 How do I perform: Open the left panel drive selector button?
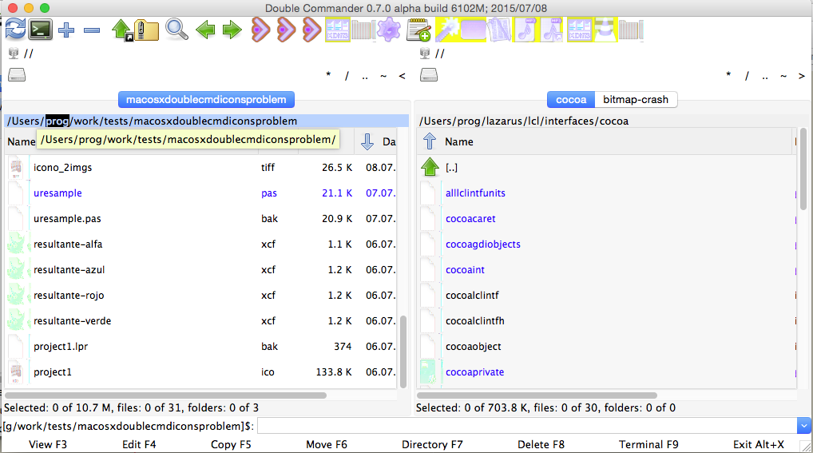[x=17, y=75]
